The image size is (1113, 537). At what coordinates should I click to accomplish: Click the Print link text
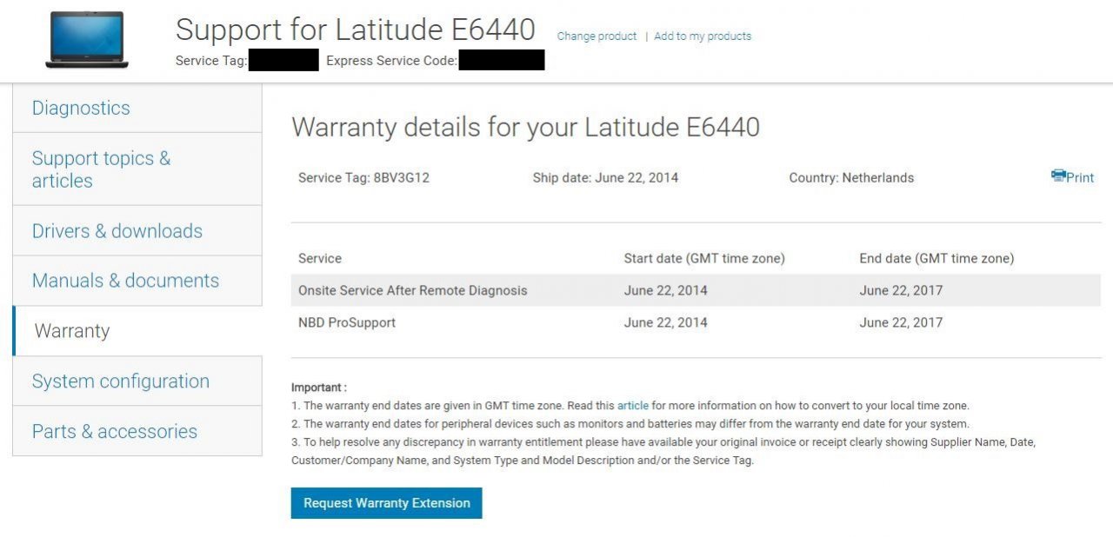click(x=1080, y=178)
